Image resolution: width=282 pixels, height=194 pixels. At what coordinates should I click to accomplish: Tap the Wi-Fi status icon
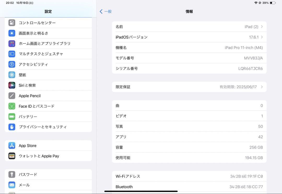[x=256, y=3]
